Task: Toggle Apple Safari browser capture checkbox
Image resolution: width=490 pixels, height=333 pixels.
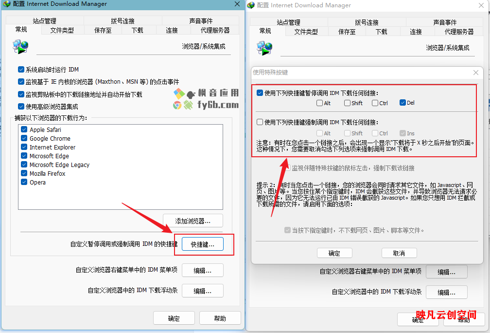Action: pos(24,129)
